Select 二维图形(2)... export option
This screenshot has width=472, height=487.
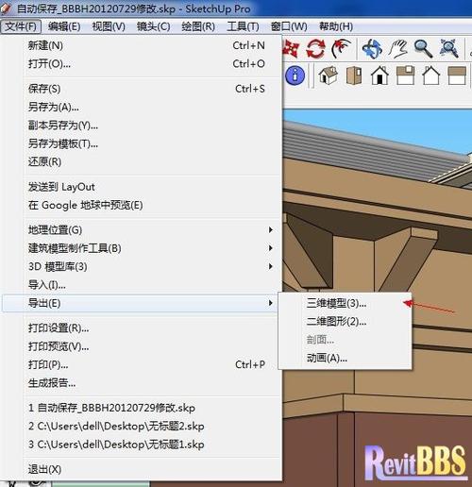pos(346,322)
